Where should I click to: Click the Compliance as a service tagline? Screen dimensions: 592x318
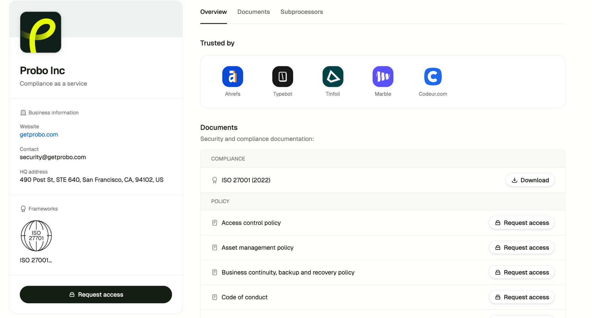click(53, 84)
